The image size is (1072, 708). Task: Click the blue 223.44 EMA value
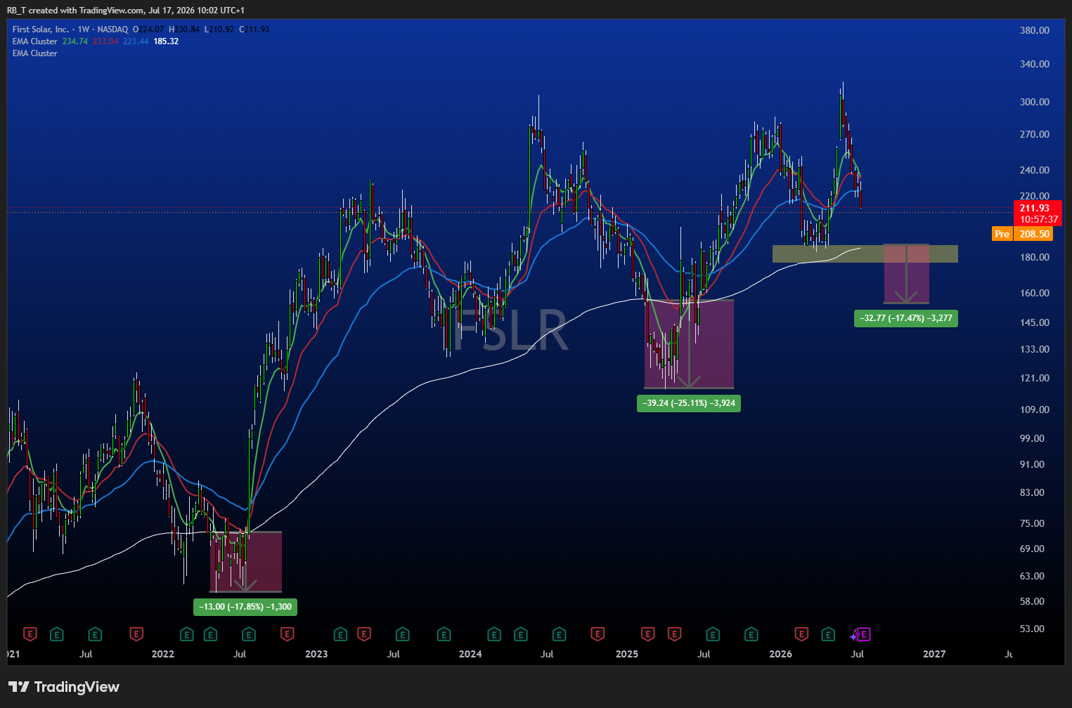[x=136, y=41]
